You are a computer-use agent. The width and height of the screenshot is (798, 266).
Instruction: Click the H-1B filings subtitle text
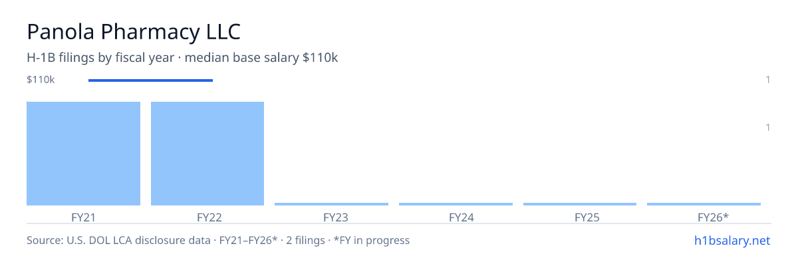tap(182, 58)
